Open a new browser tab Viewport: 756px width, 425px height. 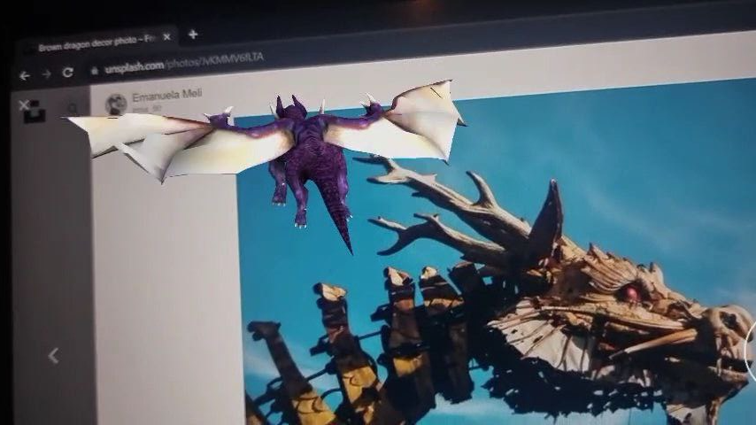point(193,35)
